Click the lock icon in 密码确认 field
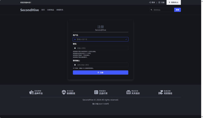The image size is (203, 118). click(75, 65)
